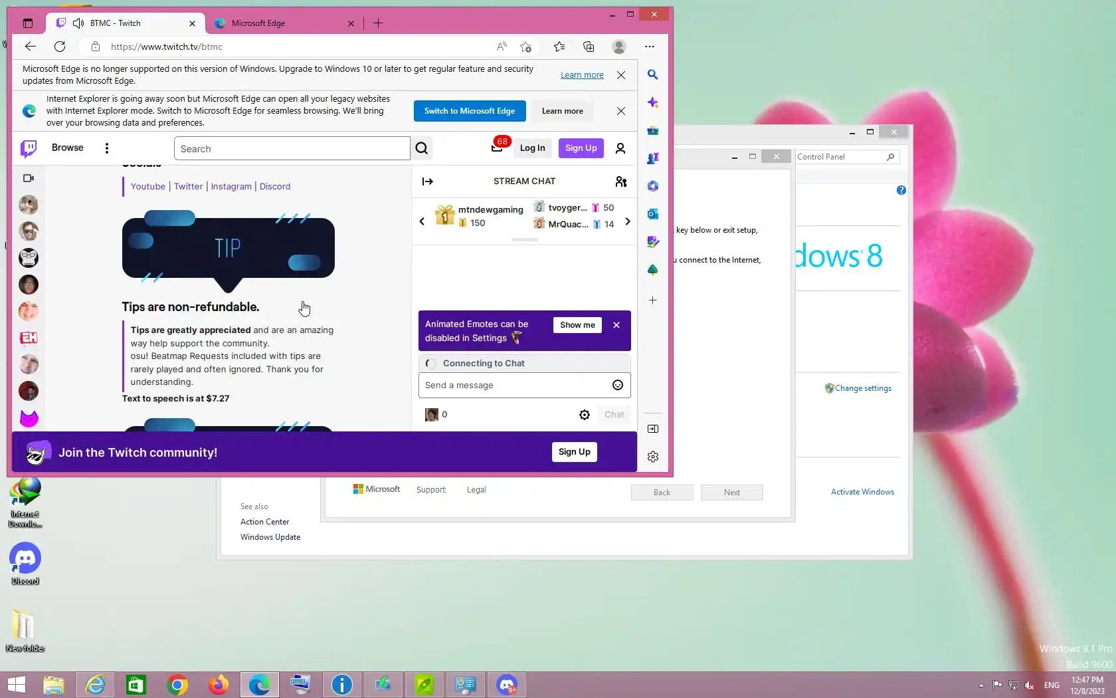Open the chat community list
This screenshot has width=1116, height=698.
621,181
